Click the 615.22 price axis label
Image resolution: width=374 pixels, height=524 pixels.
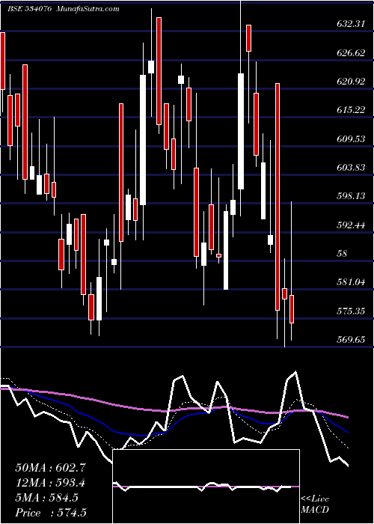pos(351,109)
